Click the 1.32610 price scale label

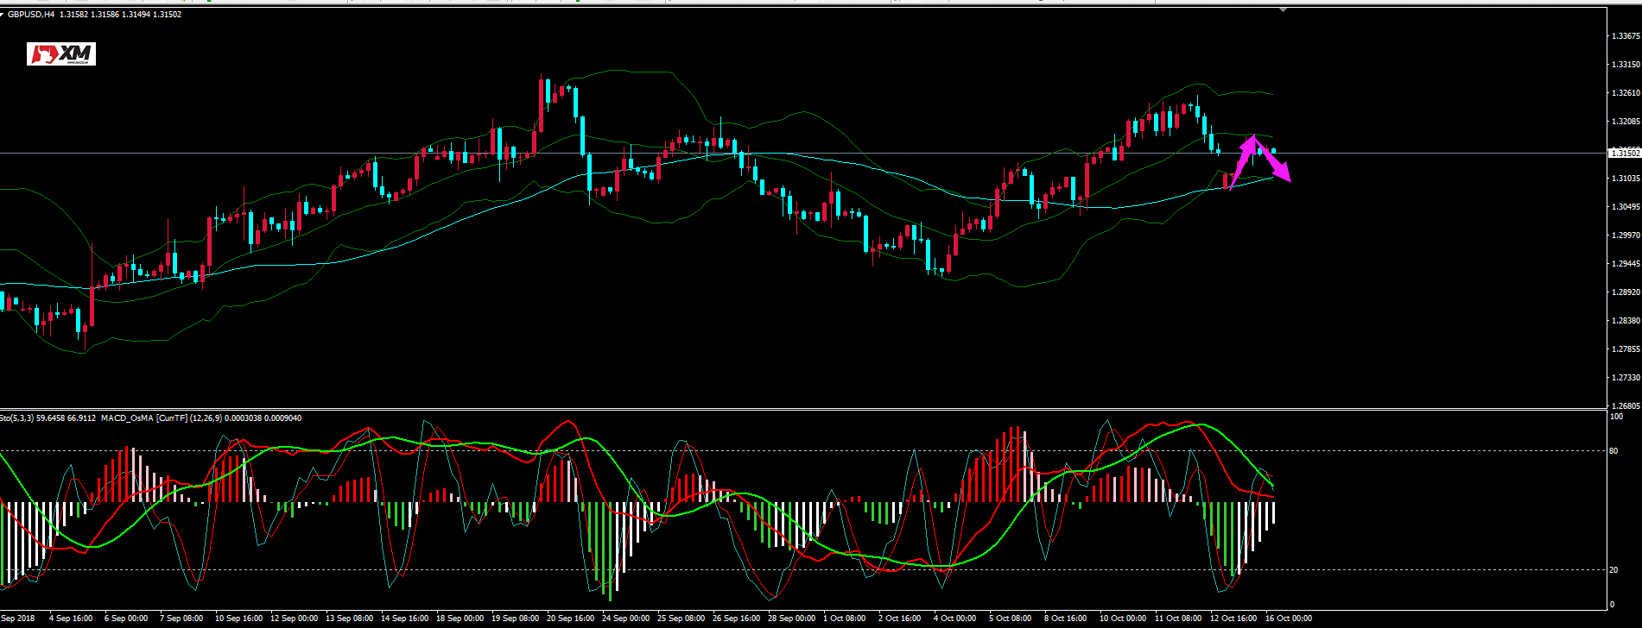[1626, 93]
